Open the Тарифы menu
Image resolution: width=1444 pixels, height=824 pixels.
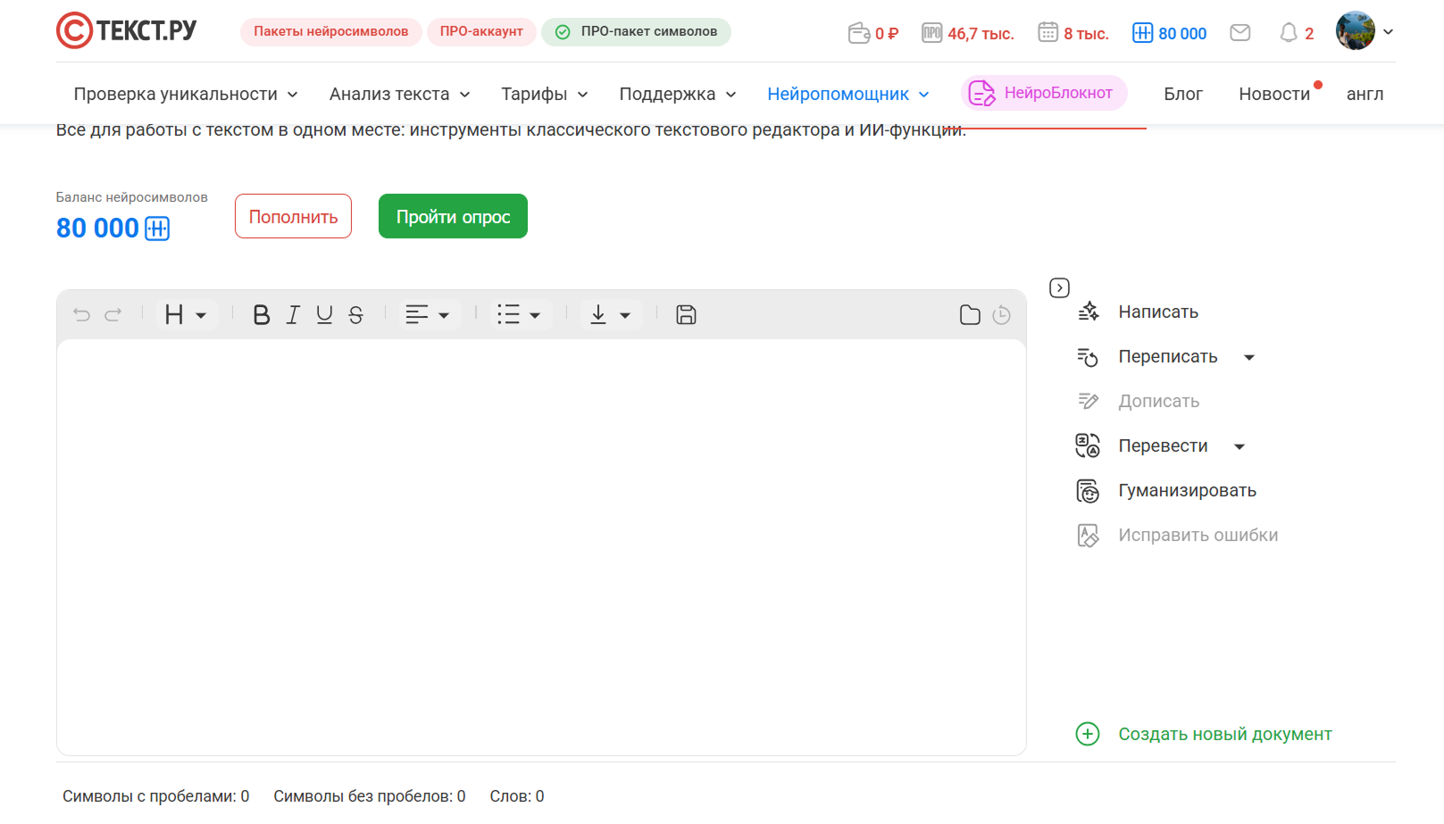(x=544, y=94)
